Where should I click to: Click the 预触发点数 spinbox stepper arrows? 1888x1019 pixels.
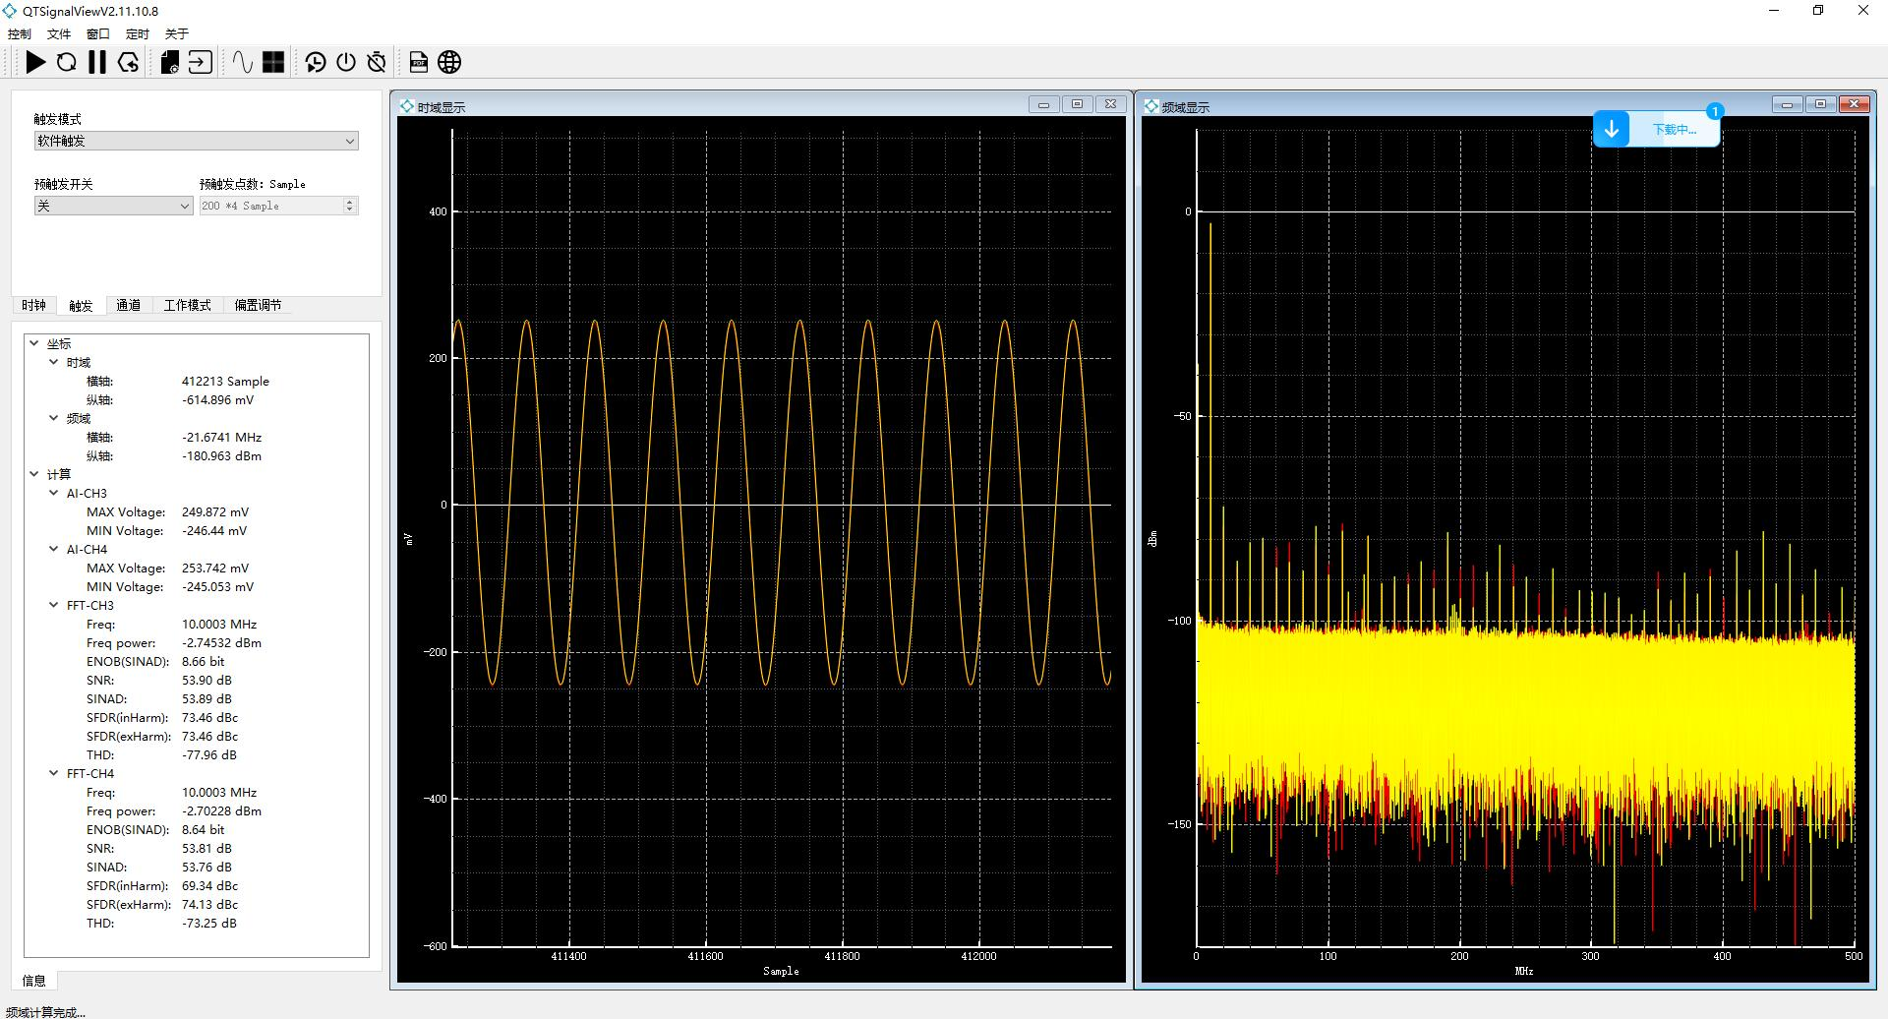pyautogui.click(x=349, y=206)
